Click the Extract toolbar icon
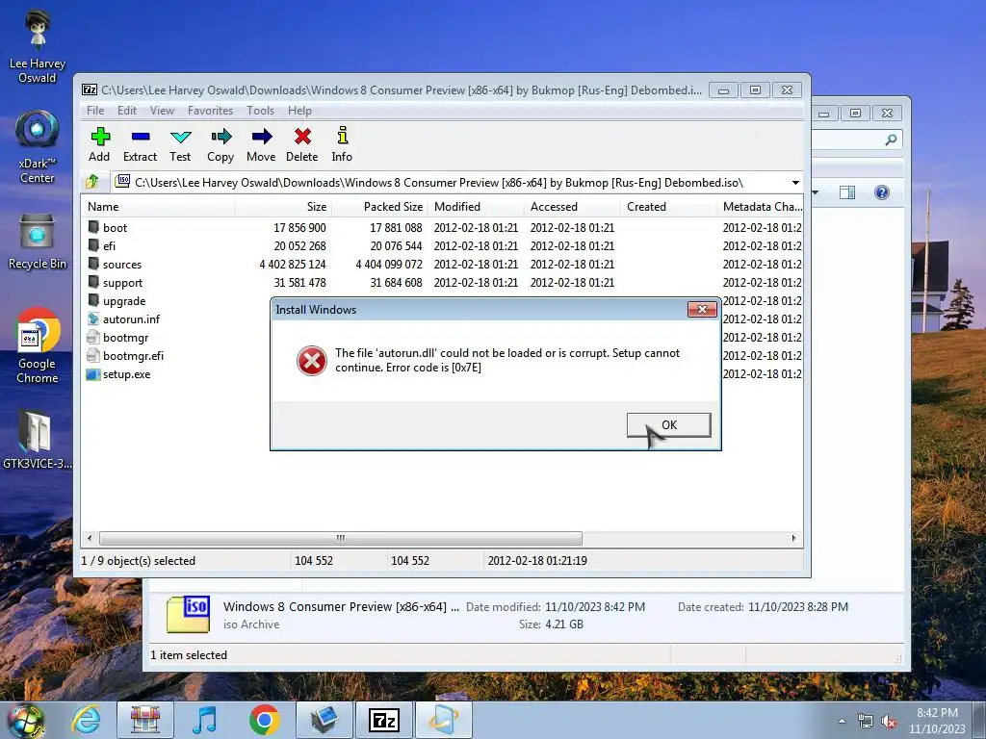 point(141,137)
